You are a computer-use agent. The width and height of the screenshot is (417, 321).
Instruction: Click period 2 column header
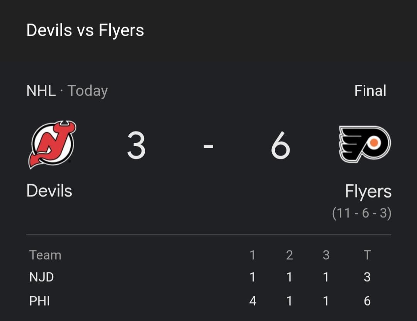[x=289, y=255]
